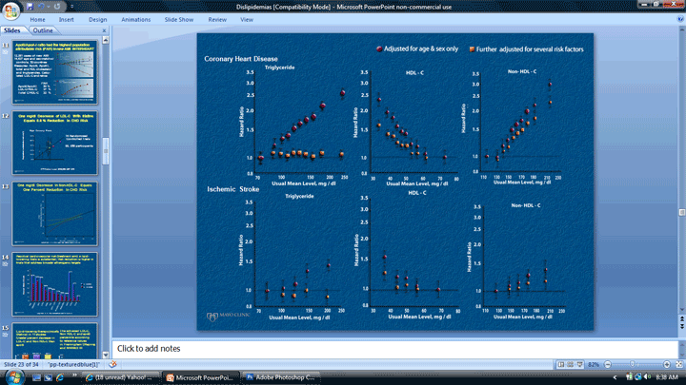
Task: Close the Slides/Outline pane
Action: click(x=104, y=30)
